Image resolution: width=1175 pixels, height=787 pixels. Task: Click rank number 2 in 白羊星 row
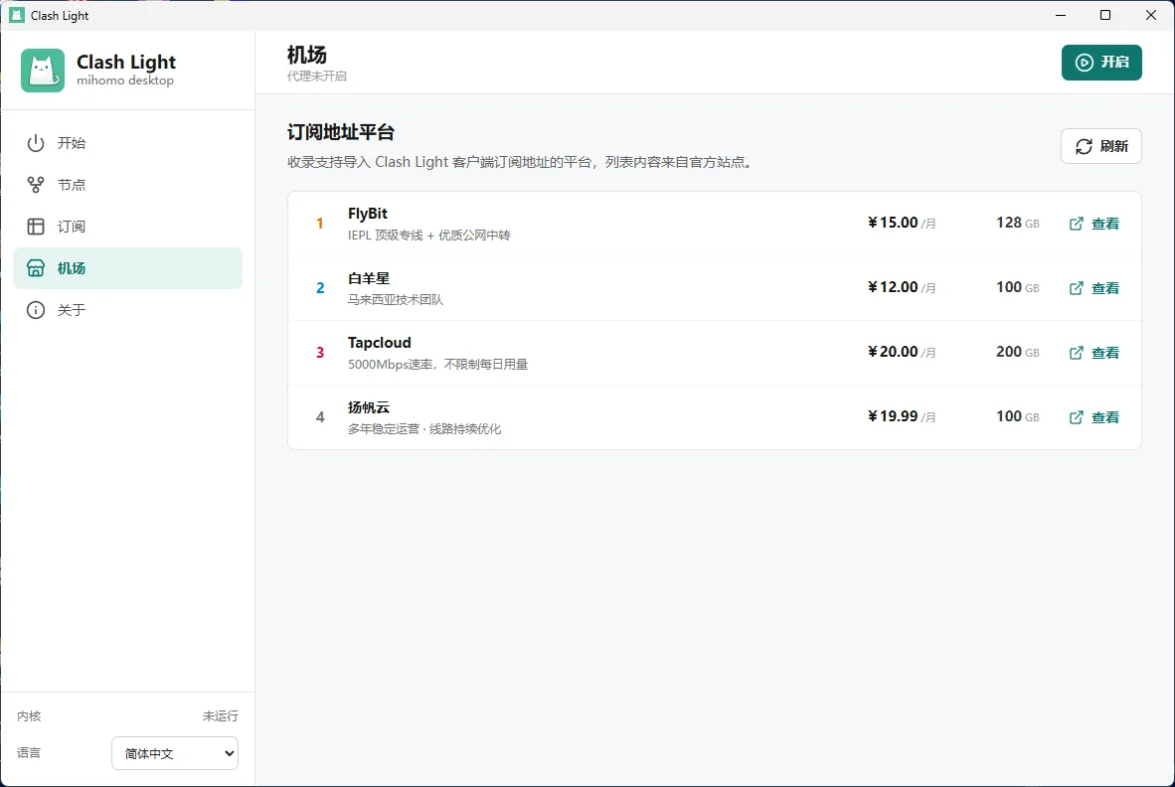(x=320, y=288)
